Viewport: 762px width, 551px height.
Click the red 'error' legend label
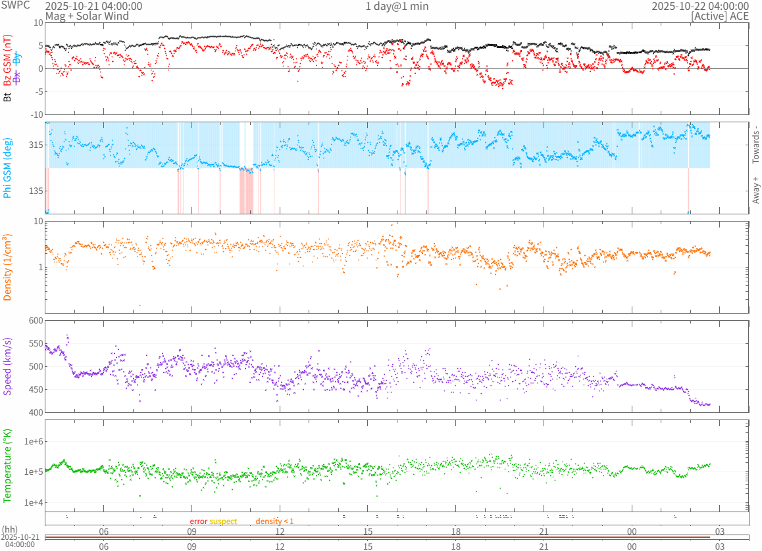pyautogui.click(x=199, y=521)
